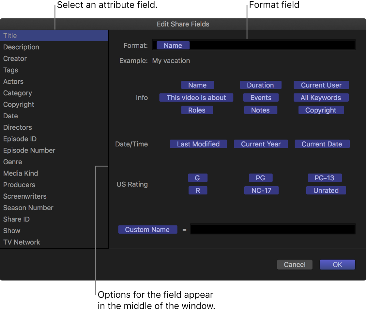Click the PG-13 US Rating token
The image size is (367, 313).
(x=325, y=178)
